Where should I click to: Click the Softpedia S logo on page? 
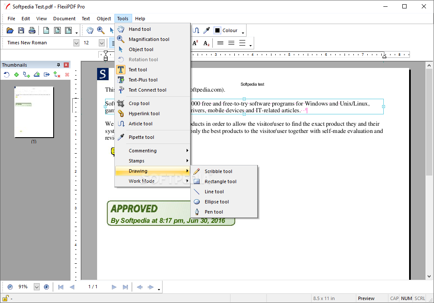(x=103, y=74)
